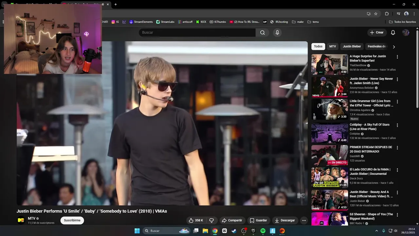Image resolution: width=419 pixels, height=236 pixels.
Task: Open File Explorer from taskbar
Action: pyautogui.click(x=205, y=231)
